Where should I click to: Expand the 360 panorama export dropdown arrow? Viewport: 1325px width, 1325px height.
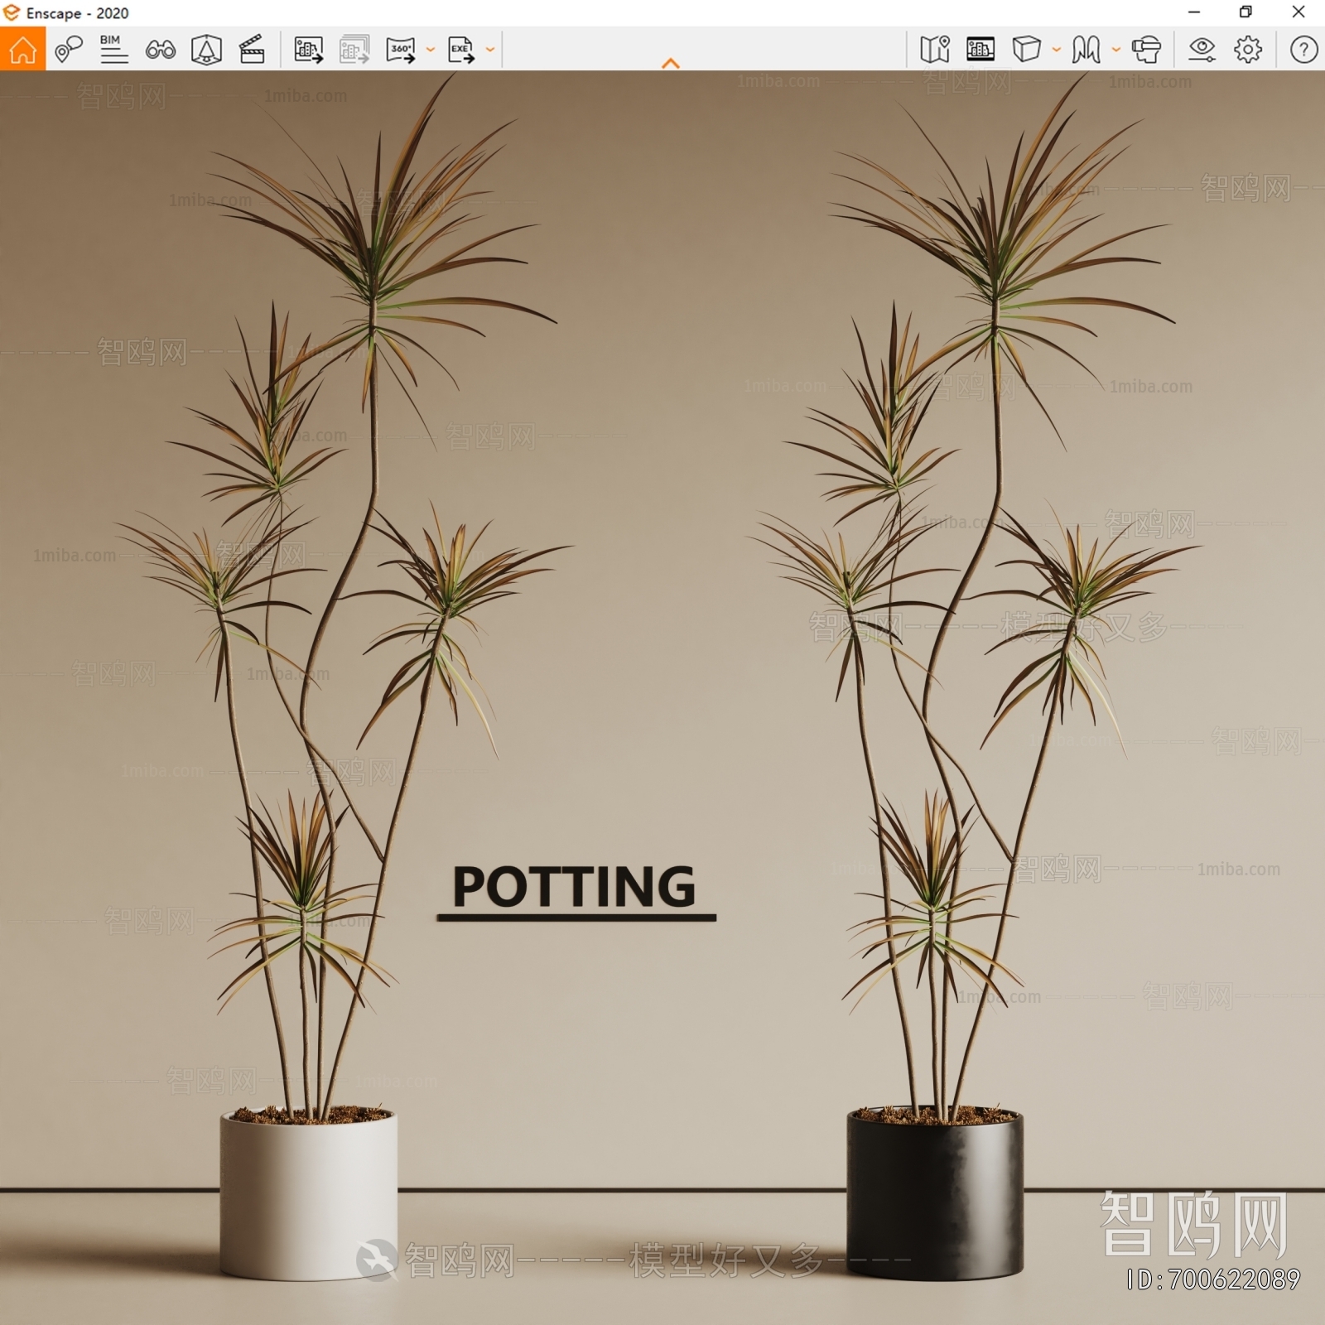click(x=431, y=50)
